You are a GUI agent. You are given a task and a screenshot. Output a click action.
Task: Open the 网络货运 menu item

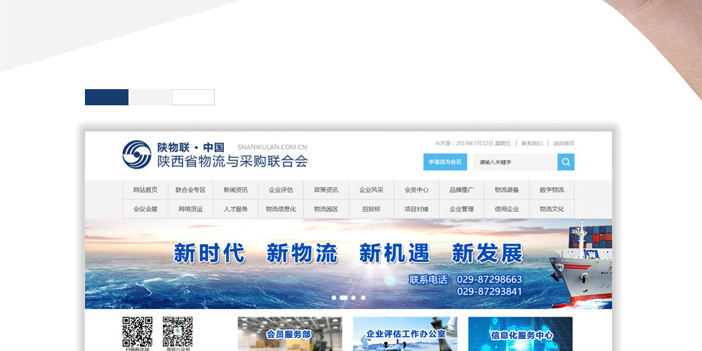pos(191,209)
